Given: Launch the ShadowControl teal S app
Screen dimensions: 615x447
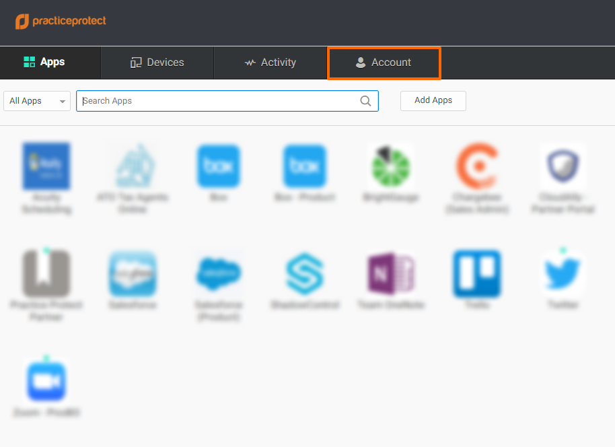Looking at the screenshot, I should click(305, 273).
